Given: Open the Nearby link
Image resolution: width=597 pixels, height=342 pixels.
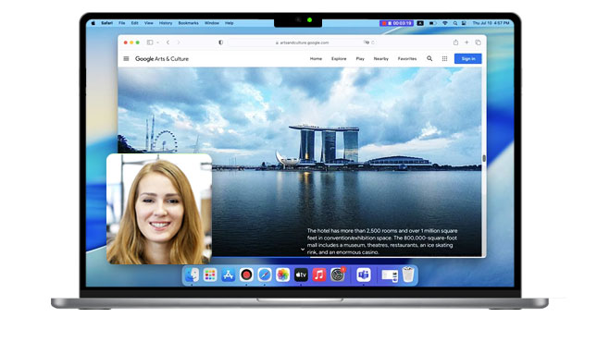Looking at the screenshot, I should point(381,58).
